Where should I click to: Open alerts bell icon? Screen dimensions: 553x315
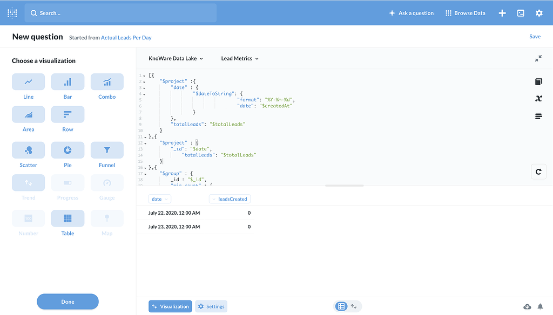pos(540,306)
